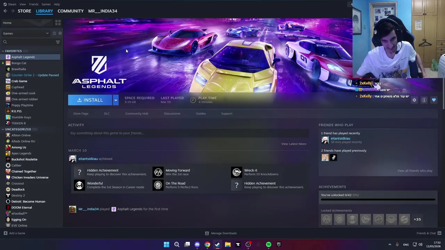
Task: Click View all friends who play
Action: [x=415, y=170]
